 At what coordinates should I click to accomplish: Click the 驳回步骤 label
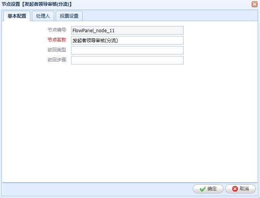tap(57, 59)
